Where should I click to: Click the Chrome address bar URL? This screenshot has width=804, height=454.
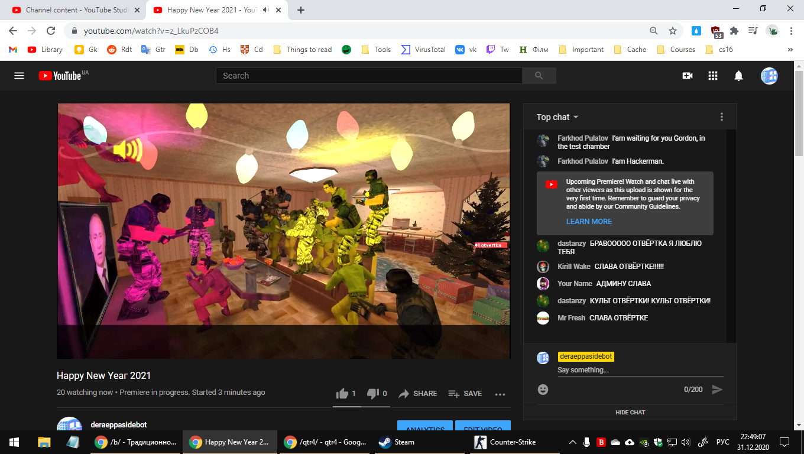(x=151, y=31)
